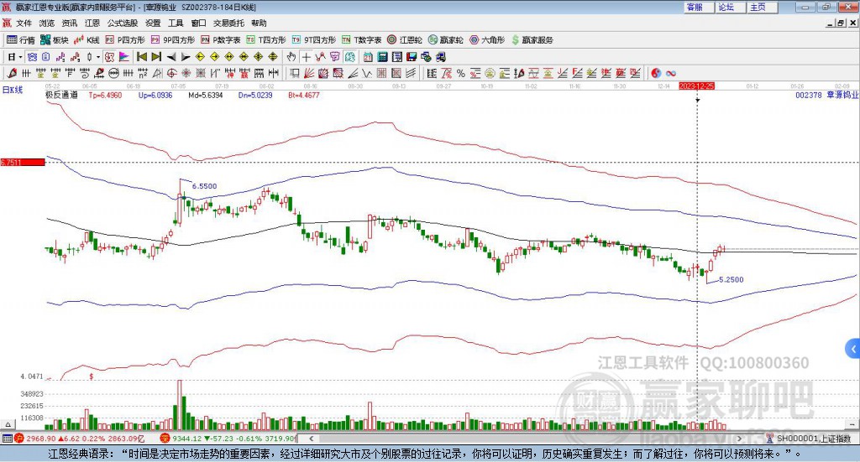Viewport: 860px width, 462px height.
Task: Click the percent sign drawing tool
Action: pos(462,73)
